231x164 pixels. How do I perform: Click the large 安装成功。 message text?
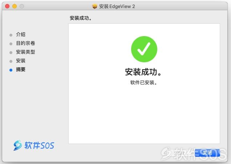143,72
